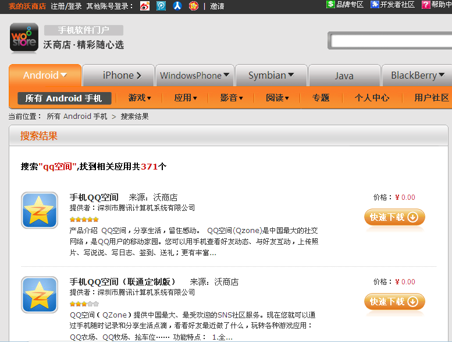Screen dimensions: 452x342
Task: Click the 品牌专区 green icon
Action: click(330, 4)
